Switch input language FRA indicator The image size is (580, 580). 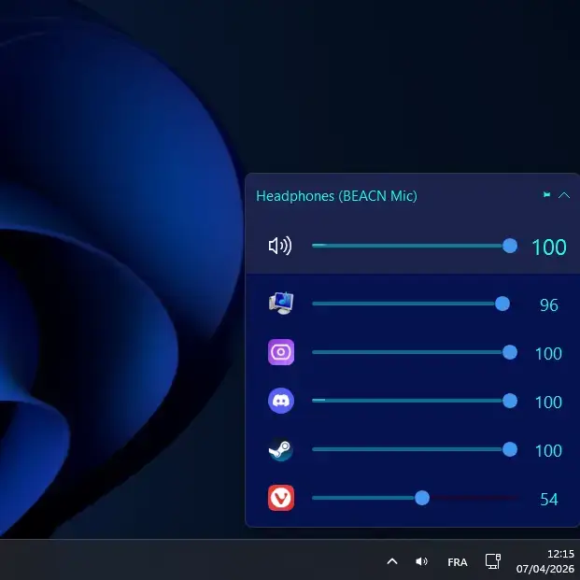click(458, 562)
